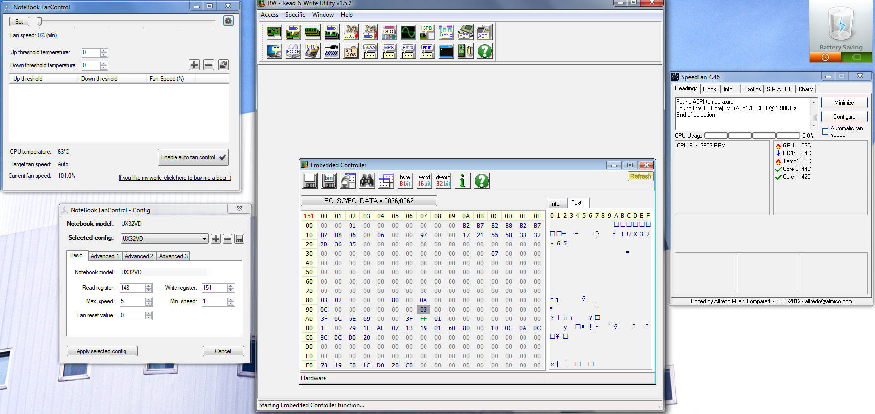Click the binoculars Find icon
The width and height of the screenshot is (875, 414).
[367, 181]
